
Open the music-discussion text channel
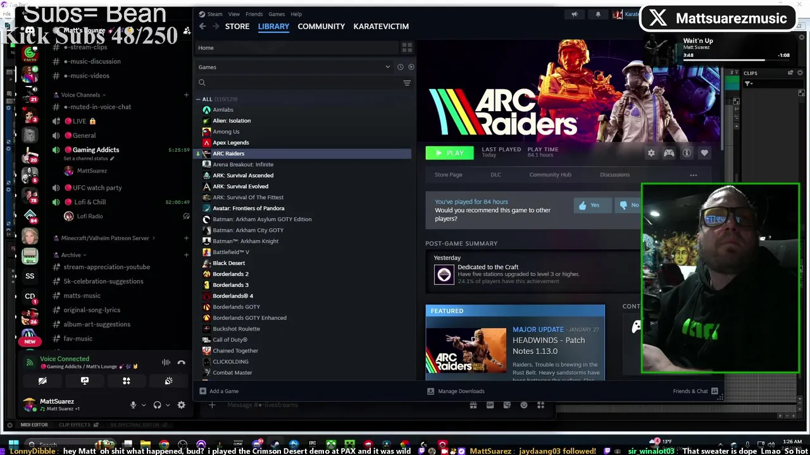(92, 61)
